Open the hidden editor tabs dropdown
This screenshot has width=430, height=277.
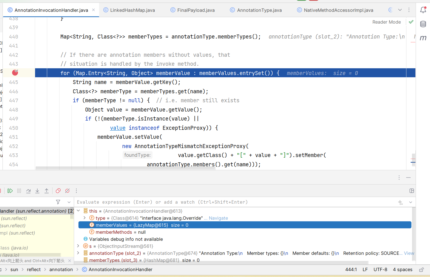pyautogui.click(x=400, y=10)
